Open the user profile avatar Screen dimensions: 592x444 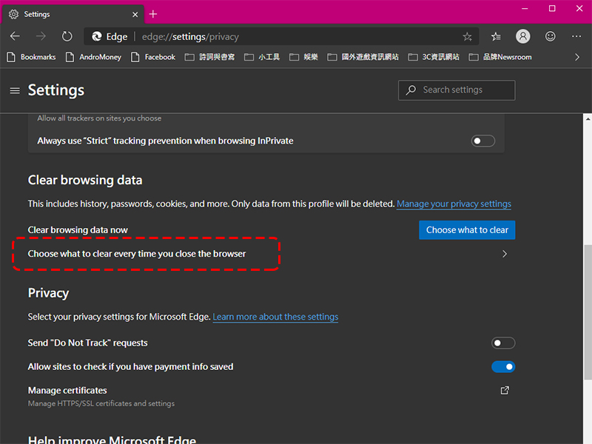(x=523, y=36)
